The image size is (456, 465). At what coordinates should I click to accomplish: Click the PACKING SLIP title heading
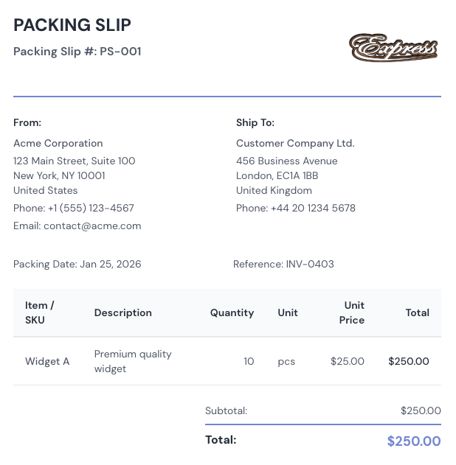(72, 25)
